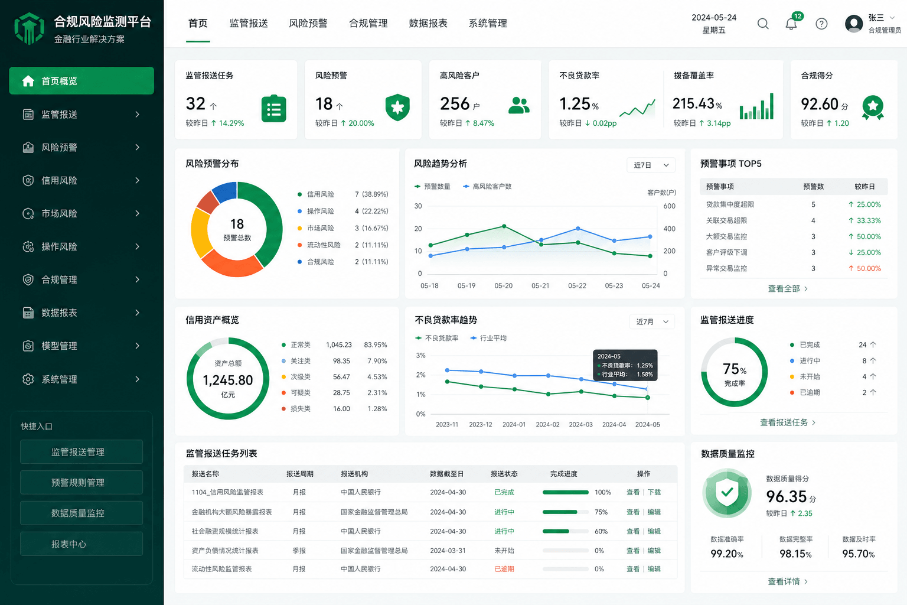Click the 监管报送任务 checklist icon

point(274,109)
